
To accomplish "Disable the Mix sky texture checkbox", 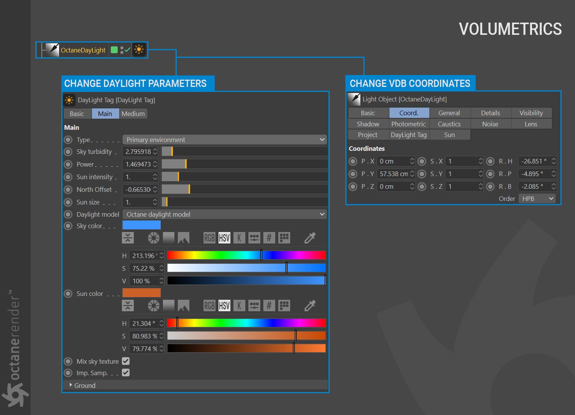I will pyautogui.click(x=126, y=361).
